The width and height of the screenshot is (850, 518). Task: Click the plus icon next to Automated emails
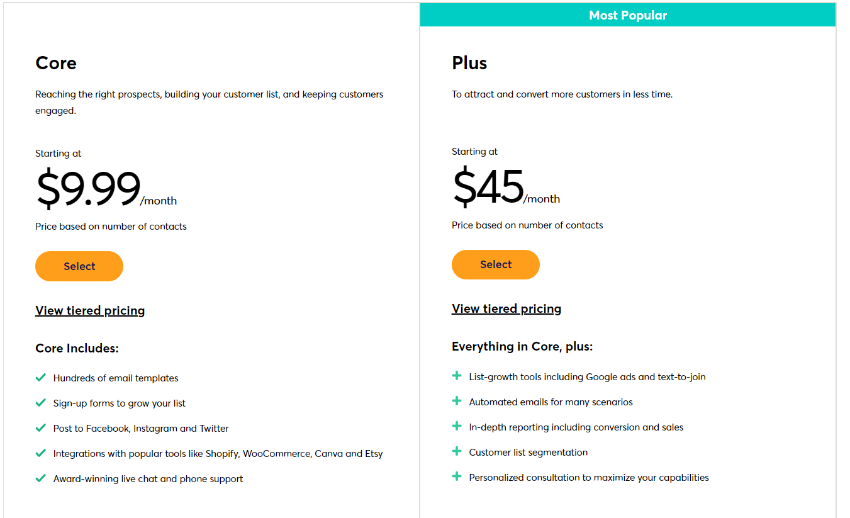pyautogui.click(x=457, y=401)
